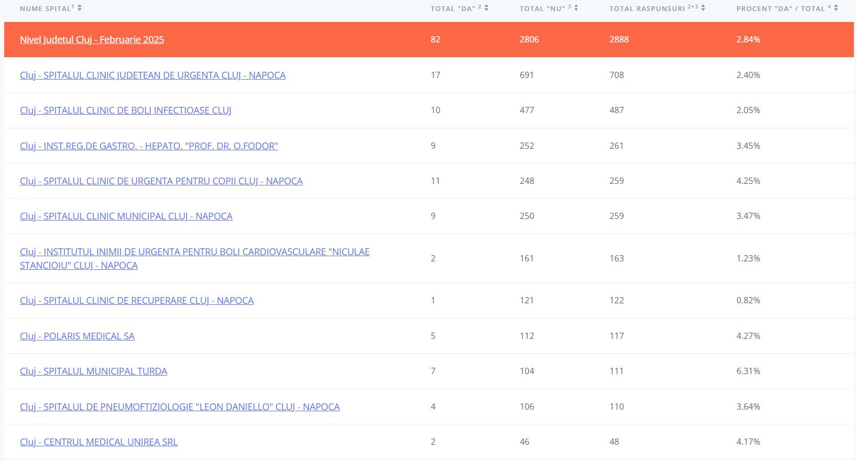The width and height of the screenshot is (856, 461).
Task: Sort by PROCENT "DA" / TOTAL arrows
Action: pyautogui.click(x=836, y=8)
